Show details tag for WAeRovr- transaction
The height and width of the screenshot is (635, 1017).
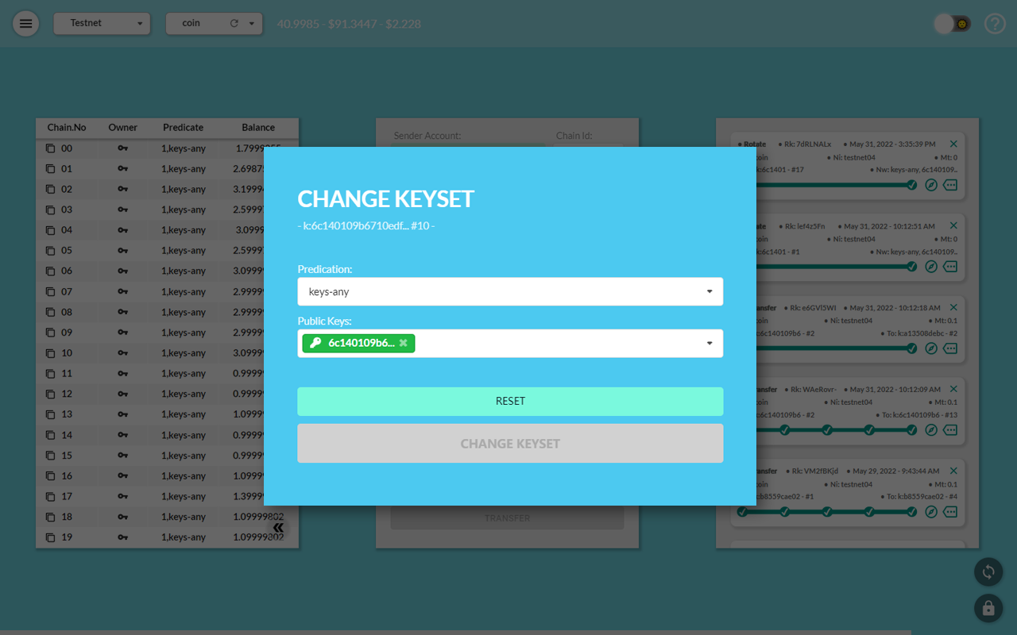click(x=950, y=430)
